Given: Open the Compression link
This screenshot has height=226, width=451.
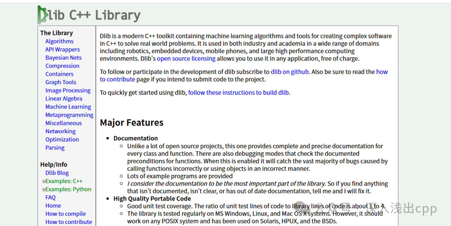Looking at the screenshot, I should [62, 66].
